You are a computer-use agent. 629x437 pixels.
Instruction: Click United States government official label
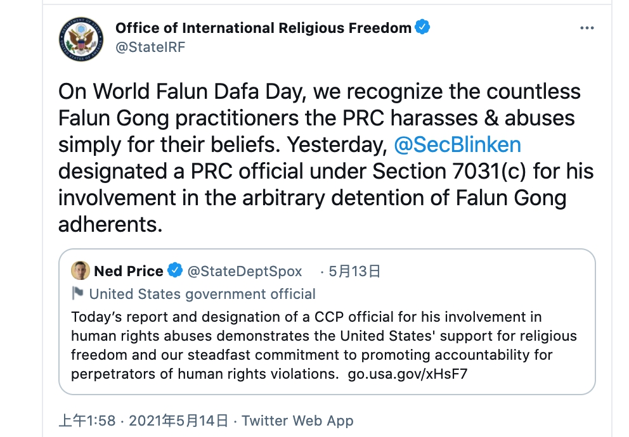(x=202, y=294)
